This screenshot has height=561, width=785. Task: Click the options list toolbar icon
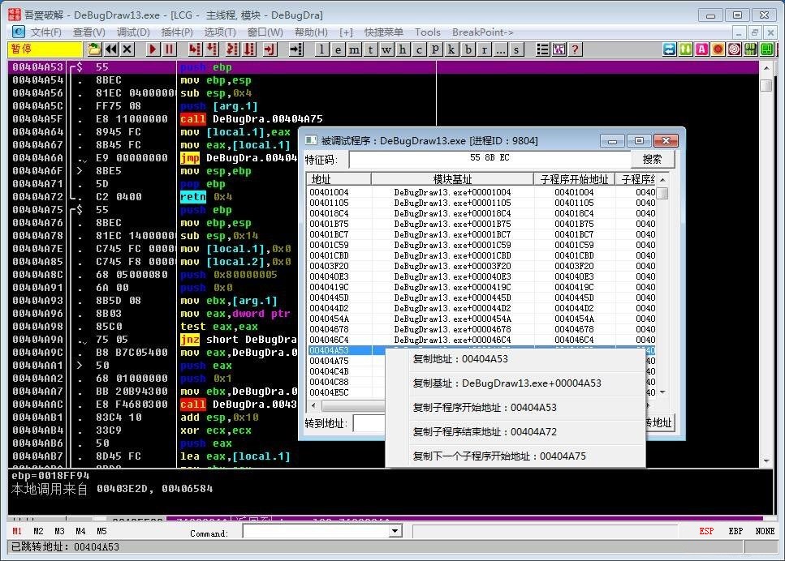(543, 49)
